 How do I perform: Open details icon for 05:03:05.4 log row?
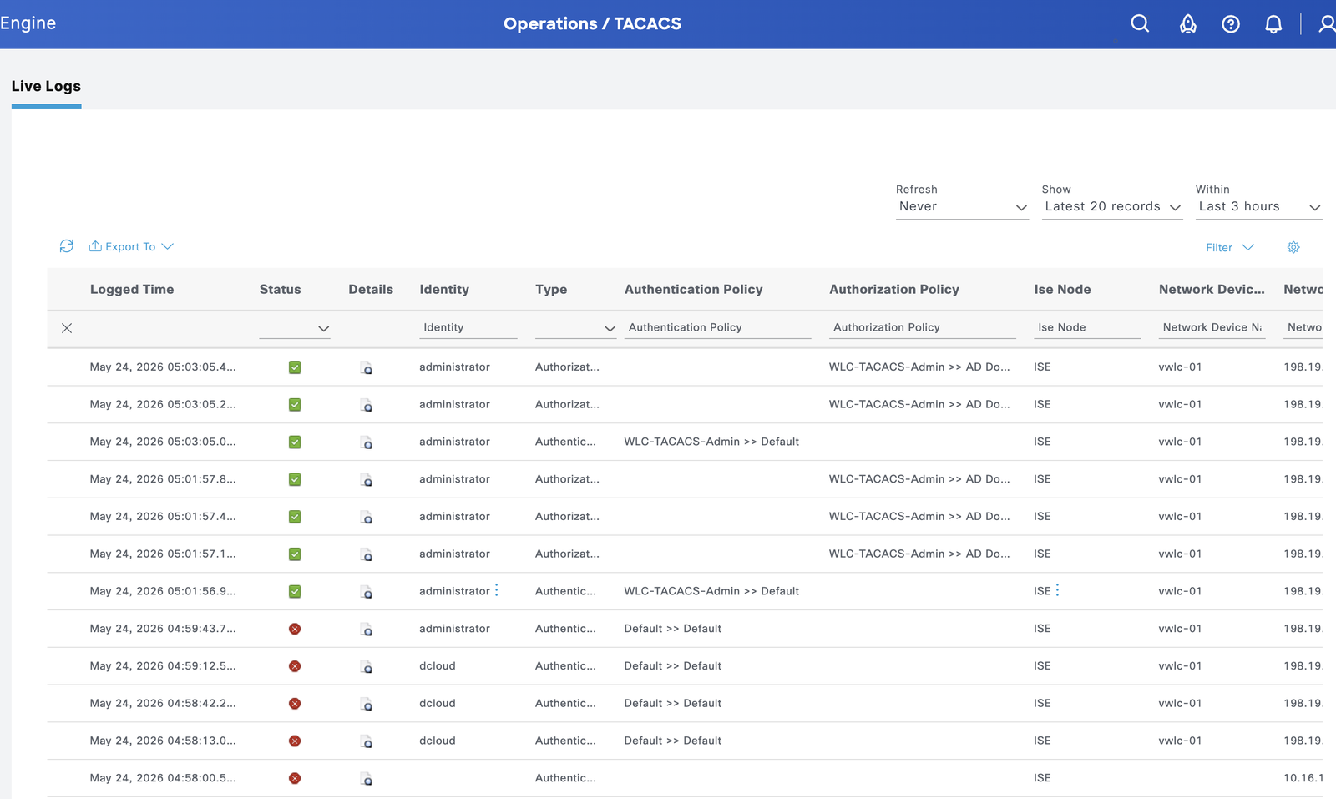pos(367,367)
